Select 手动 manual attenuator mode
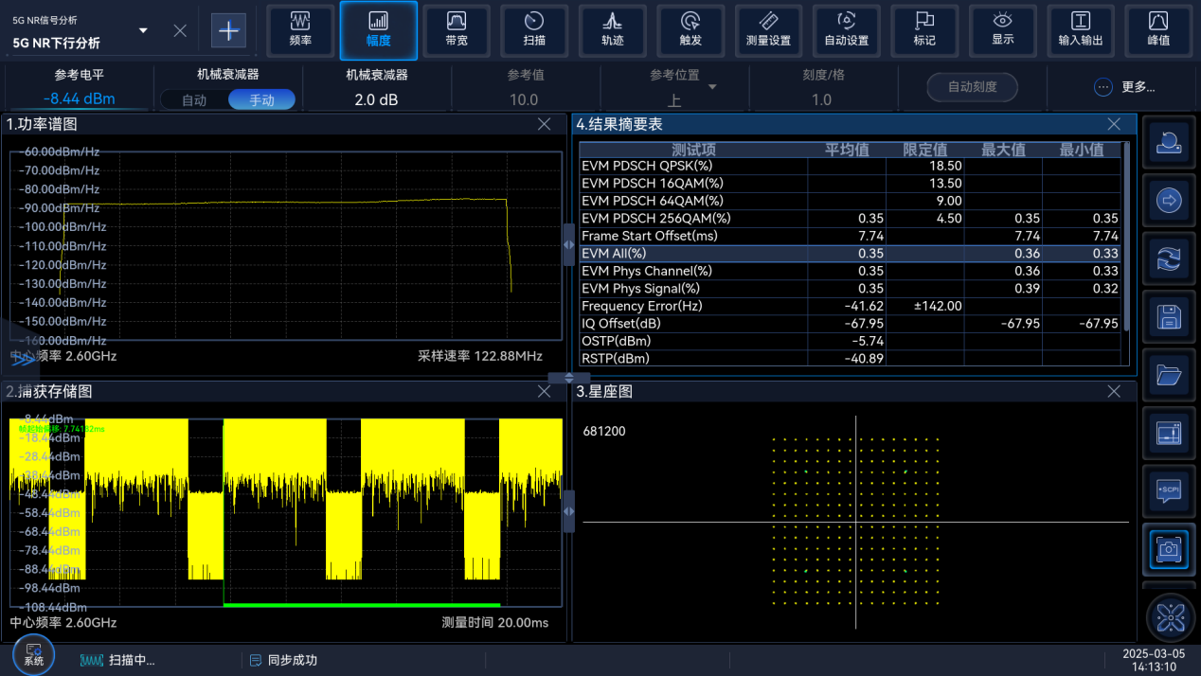The height and width of the screenshot is (676, 1201). 261,99
